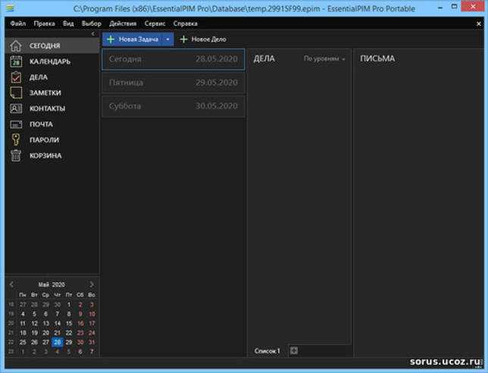Open the Заметки note icon

(x=16, y=92)
